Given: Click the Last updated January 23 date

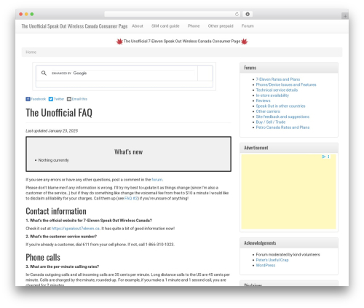Looking at the screenshot, I should [52, 131].
